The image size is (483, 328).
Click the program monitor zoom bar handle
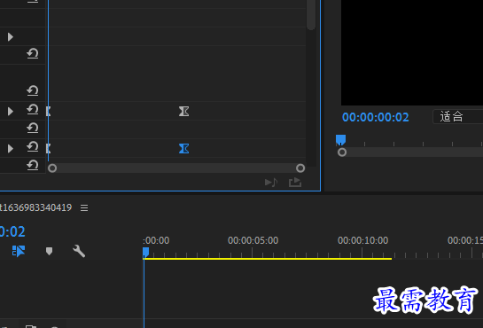(342, 152)
